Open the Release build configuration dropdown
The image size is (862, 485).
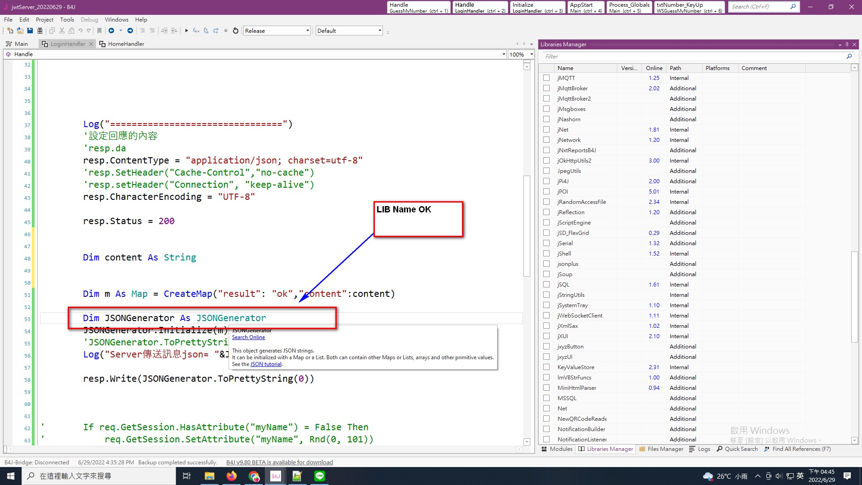[277, 31]
